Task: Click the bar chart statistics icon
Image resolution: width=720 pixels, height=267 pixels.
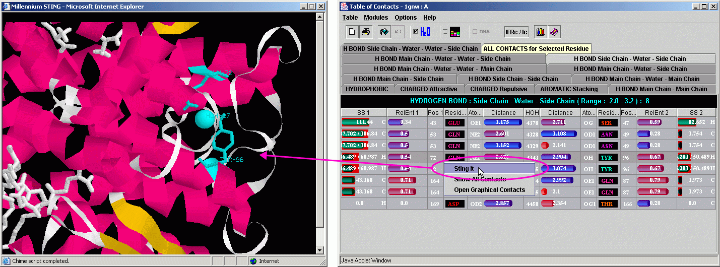Action: [541, 32]
